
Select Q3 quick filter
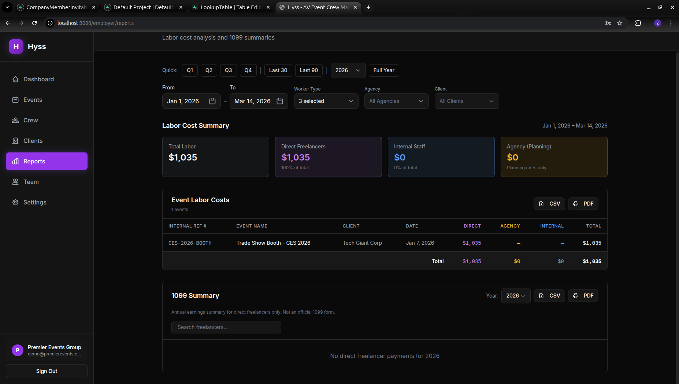click(x=228, y=70)
